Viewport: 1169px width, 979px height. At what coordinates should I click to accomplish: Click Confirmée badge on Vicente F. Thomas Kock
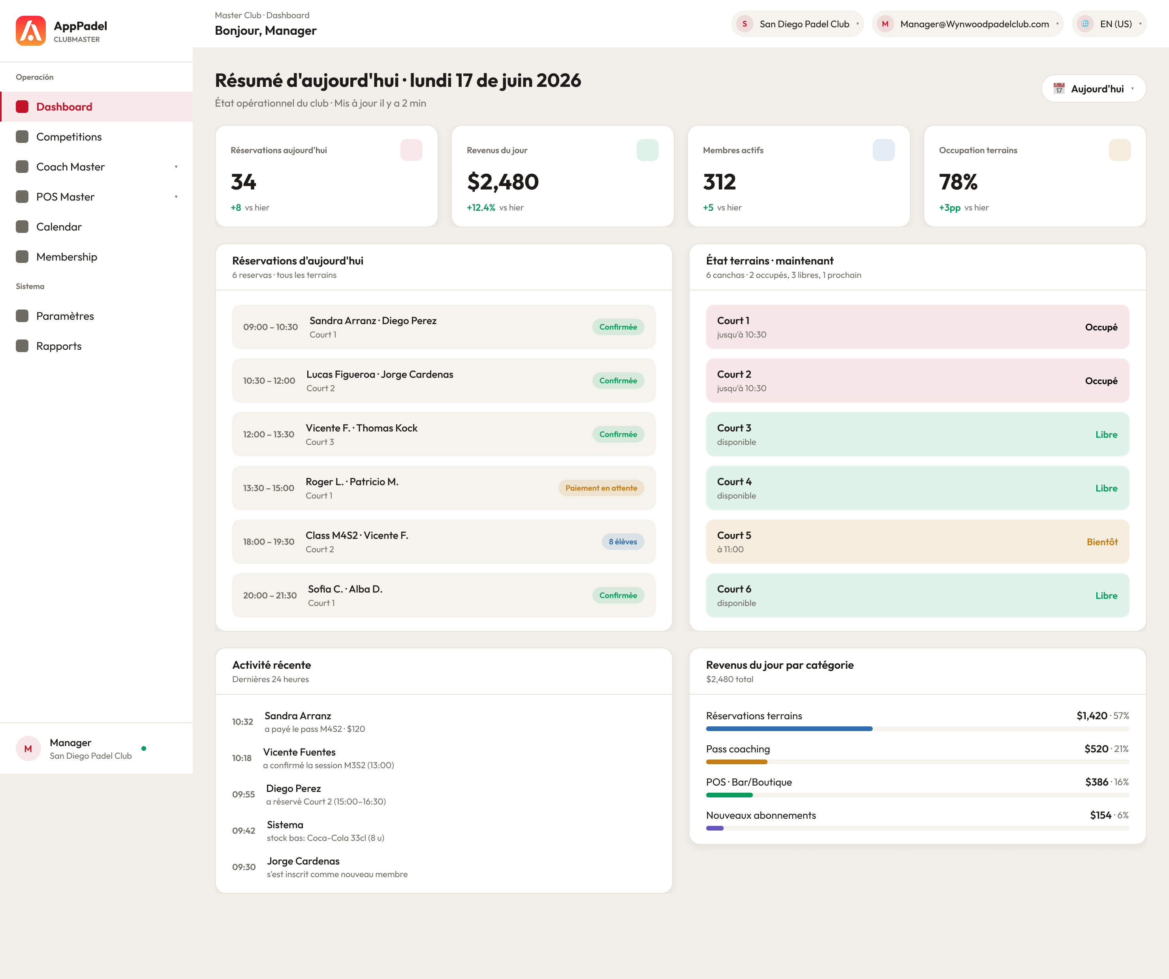coord(618,434)
